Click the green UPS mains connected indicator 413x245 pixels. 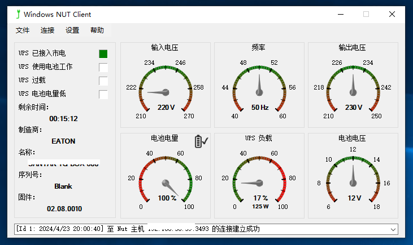[x=103, y=54]
